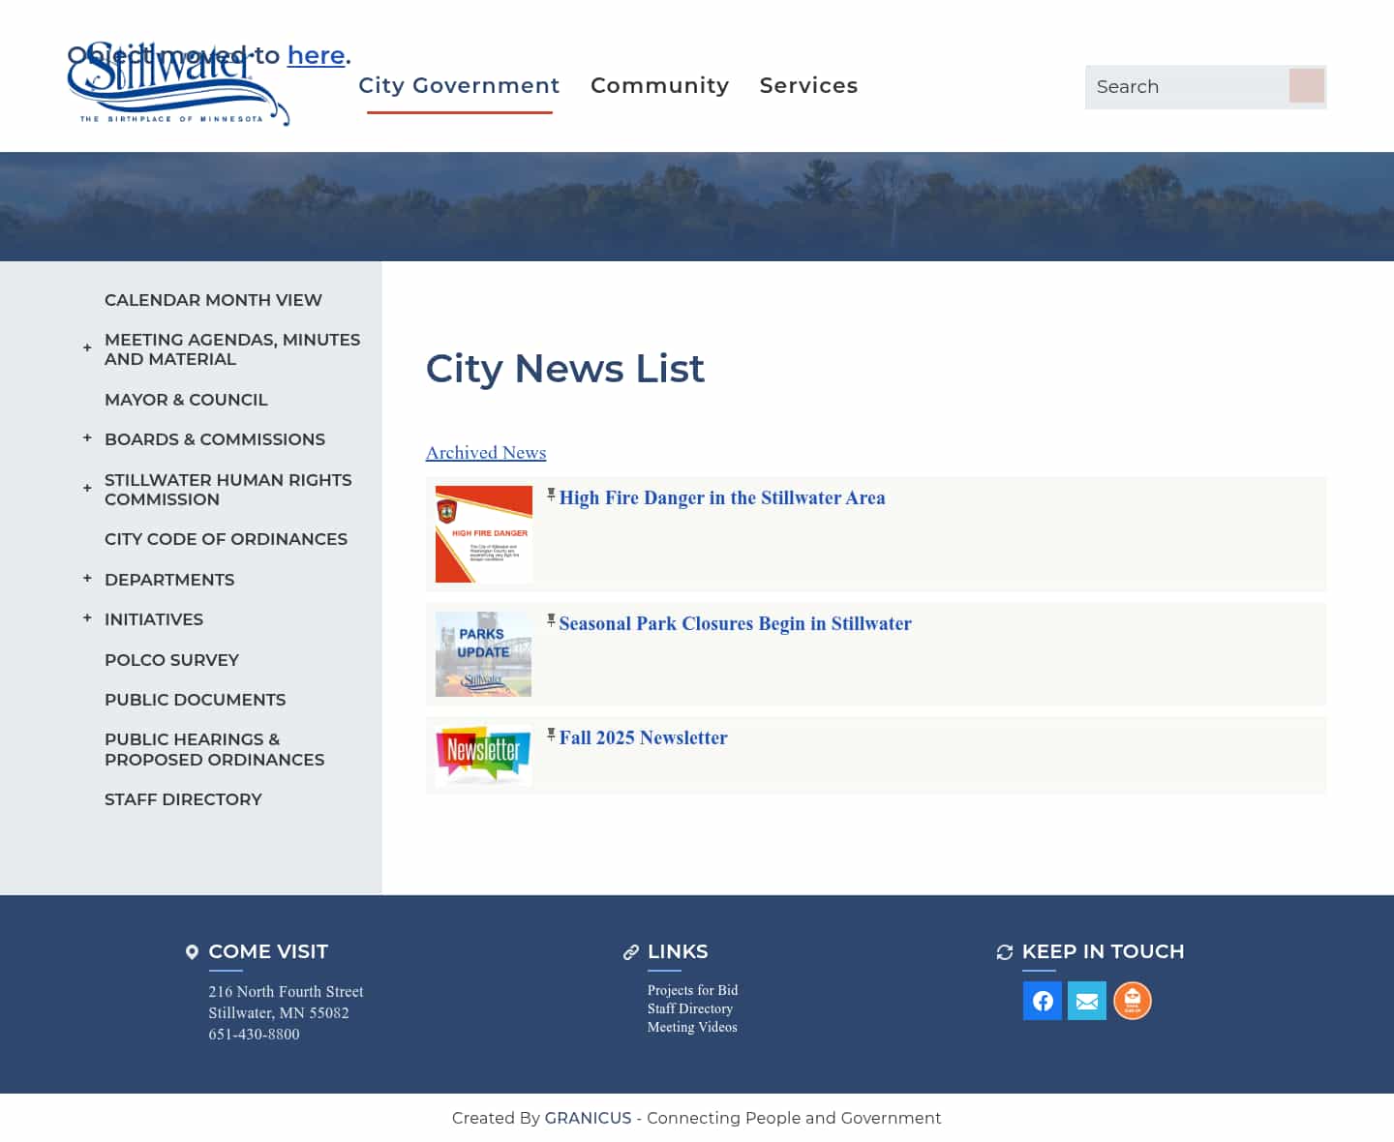This screenshot has height=1142, width=1394.
Task: Open the orange Granicus subscribe icon
Action: point(1133,1001)
